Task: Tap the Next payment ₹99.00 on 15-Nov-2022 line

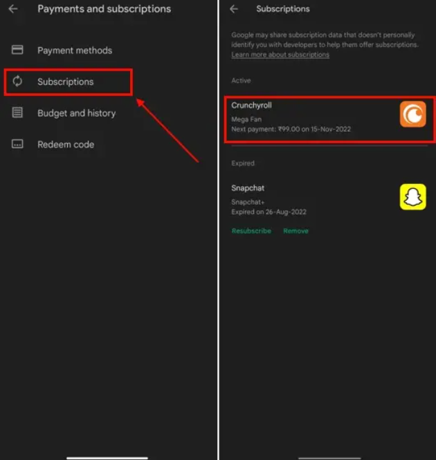Action: (291, 129)
